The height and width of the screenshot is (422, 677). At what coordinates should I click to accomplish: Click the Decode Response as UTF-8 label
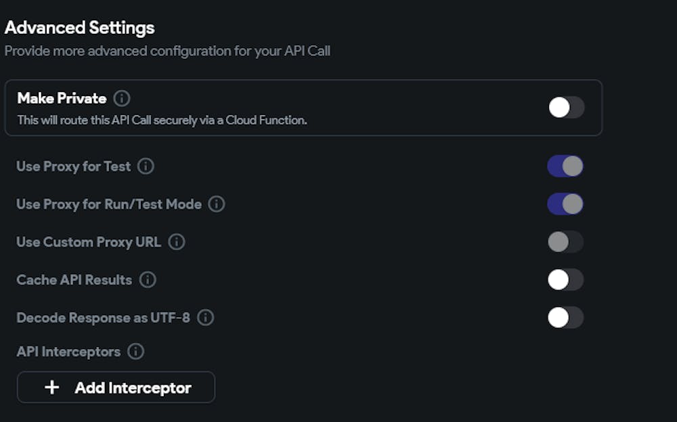pyautogui.click(x=104, y=318)
